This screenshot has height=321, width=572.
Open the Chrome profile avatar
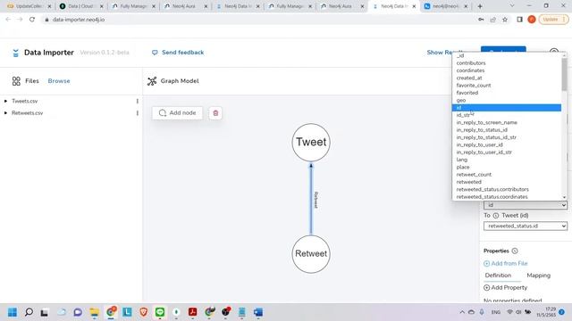coord(532,20)
